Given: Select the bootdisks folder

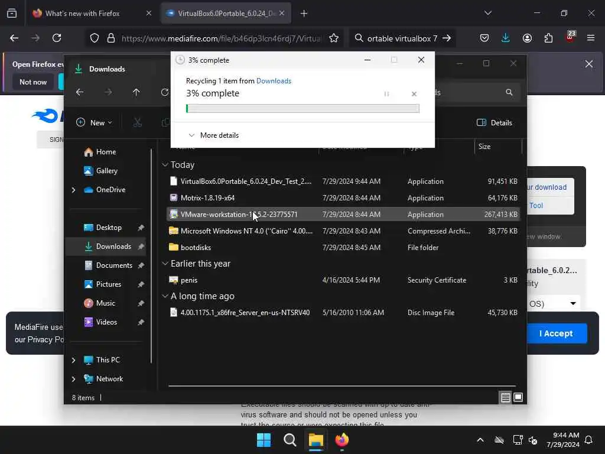Looking at the screenshot, I should tap(343, 248).
